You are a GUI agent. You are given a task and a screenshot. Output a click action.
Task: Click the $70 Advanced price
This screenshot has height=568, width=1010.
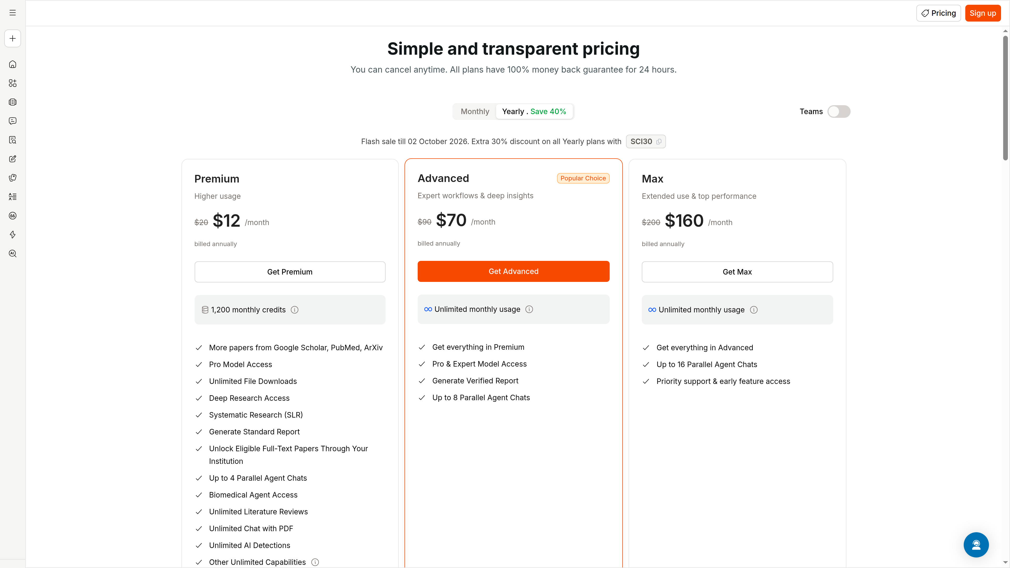(x=451, y=220)
